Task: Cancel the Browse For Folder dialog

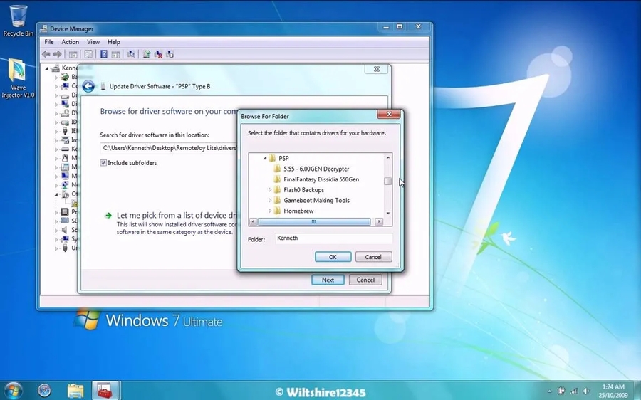Action: [x=373, y=257]
